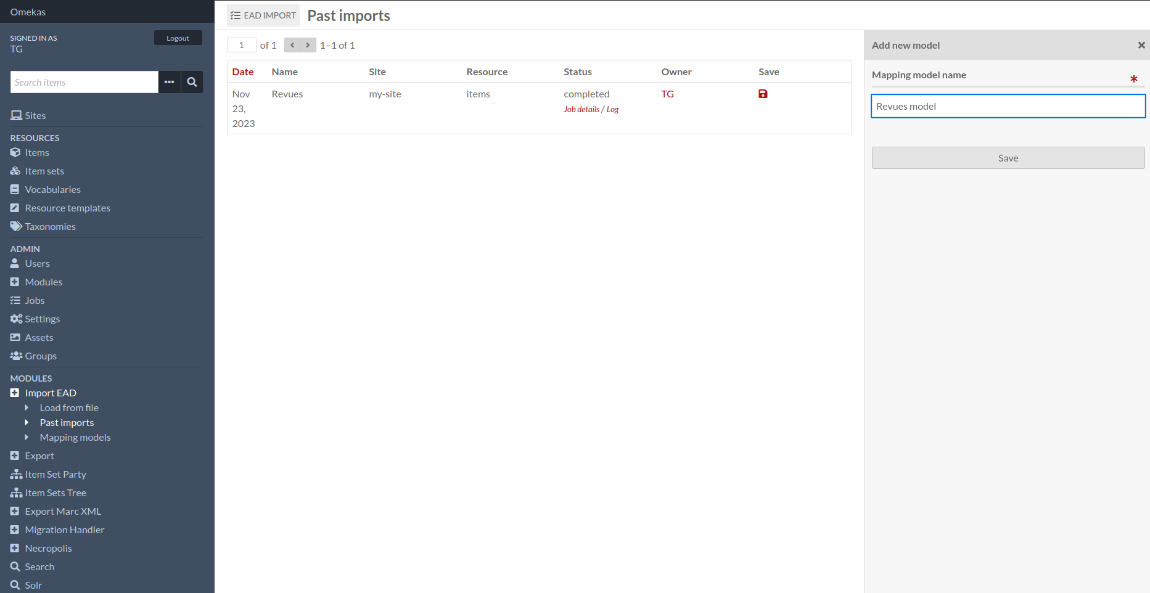Viewport: 1150px width, 593px height.
Task: Open Load from file link
Action: pos(69,407)
